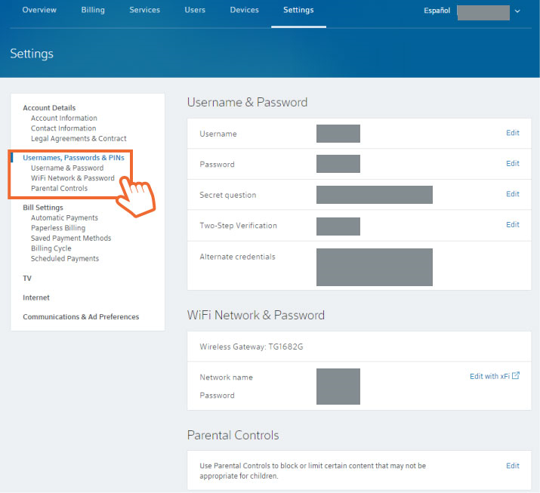Select Automatic Payments under Bill Settings
This screenshot has width=540, height=493.
coord(64,218)
